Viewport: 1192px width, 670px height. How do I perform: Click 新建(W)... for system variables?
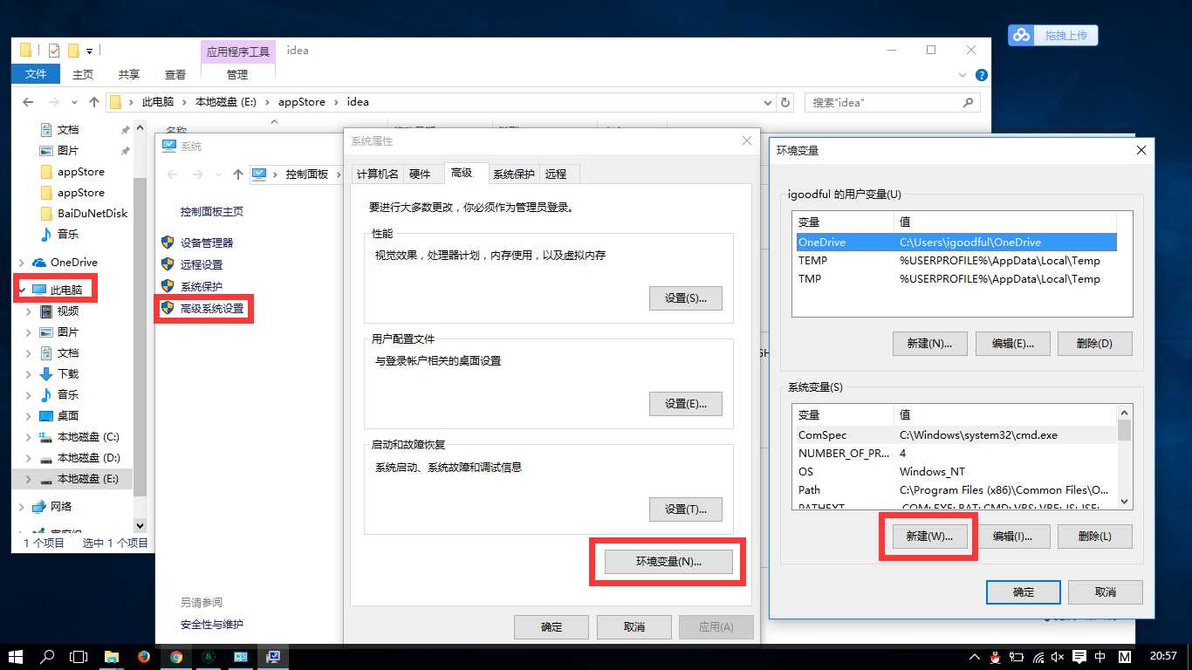[929, 536]
